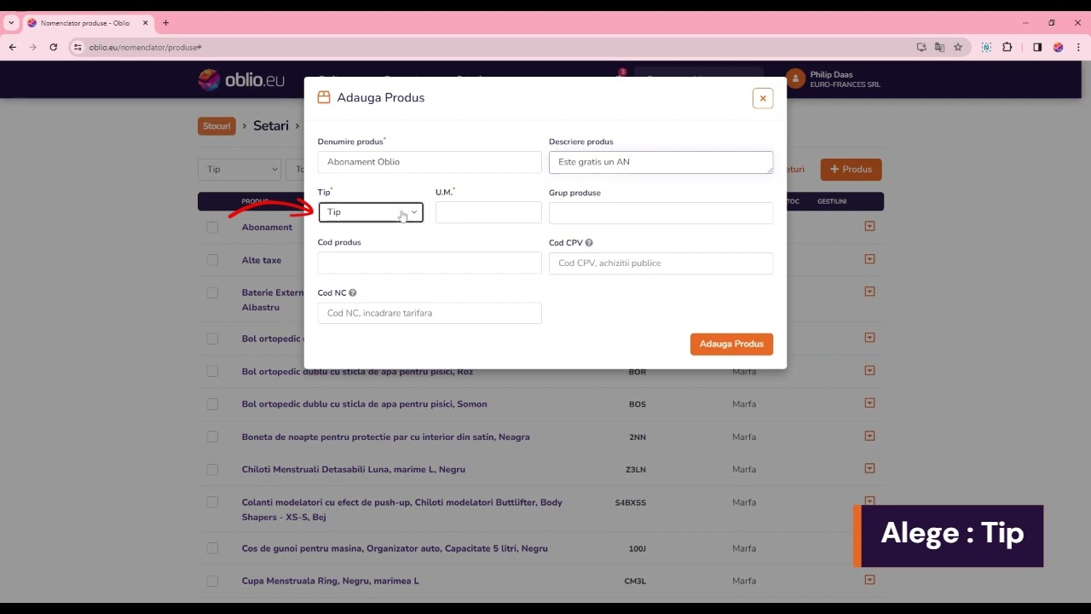
Task: Open the browser Extensions puzzle icon
Action: click(x=1007, y=47)
